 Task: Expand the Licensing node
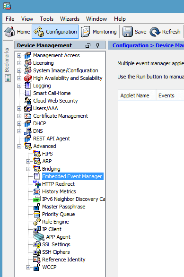coord(19,63)
